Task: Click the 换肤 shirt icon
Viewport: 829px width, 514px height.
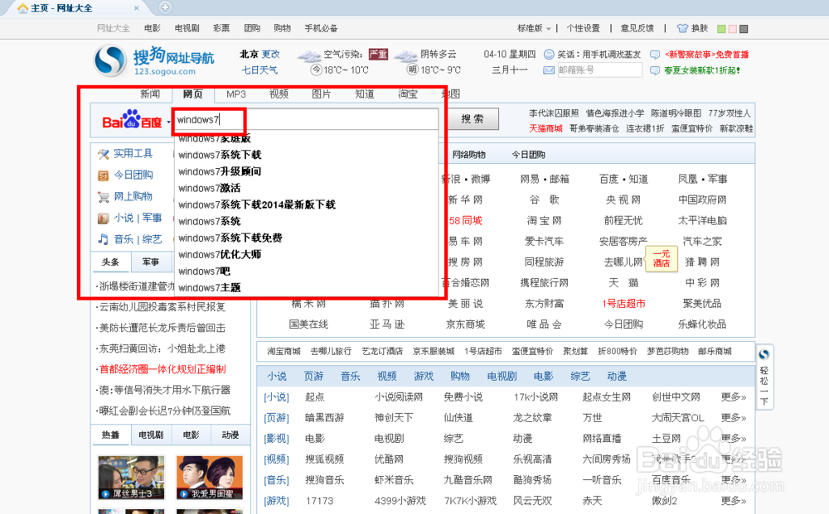Action: [682, 28]
